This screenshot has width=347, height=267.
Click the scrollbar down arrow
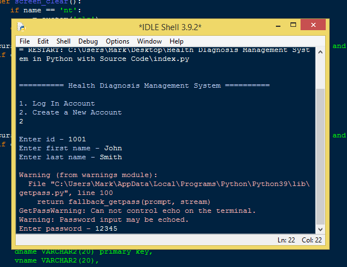(x=320, y=229)
